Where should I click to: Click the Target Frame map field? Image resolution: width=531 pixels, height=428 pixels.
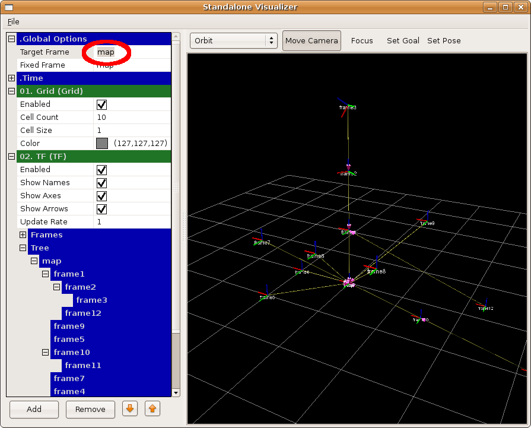(x=106, y=52)
